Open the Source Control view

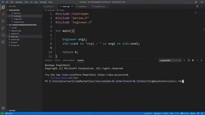coord(3,21)
